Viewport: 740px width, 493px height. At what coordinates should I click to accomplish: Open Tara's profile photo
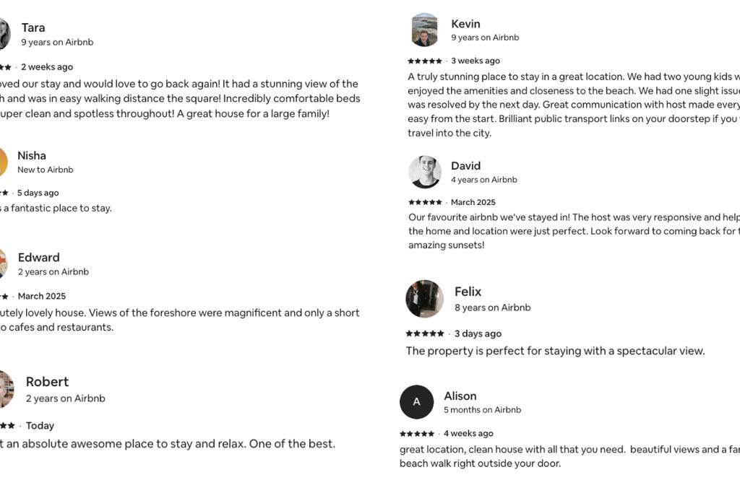4,34
